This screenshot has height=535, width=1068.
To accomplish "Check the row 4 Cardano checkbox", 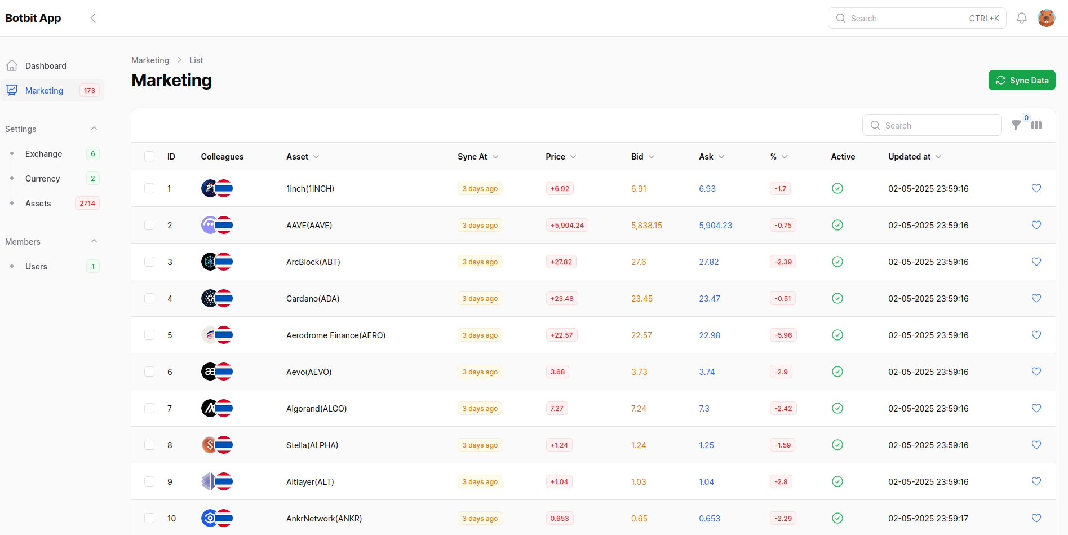I will click(149, 298).
